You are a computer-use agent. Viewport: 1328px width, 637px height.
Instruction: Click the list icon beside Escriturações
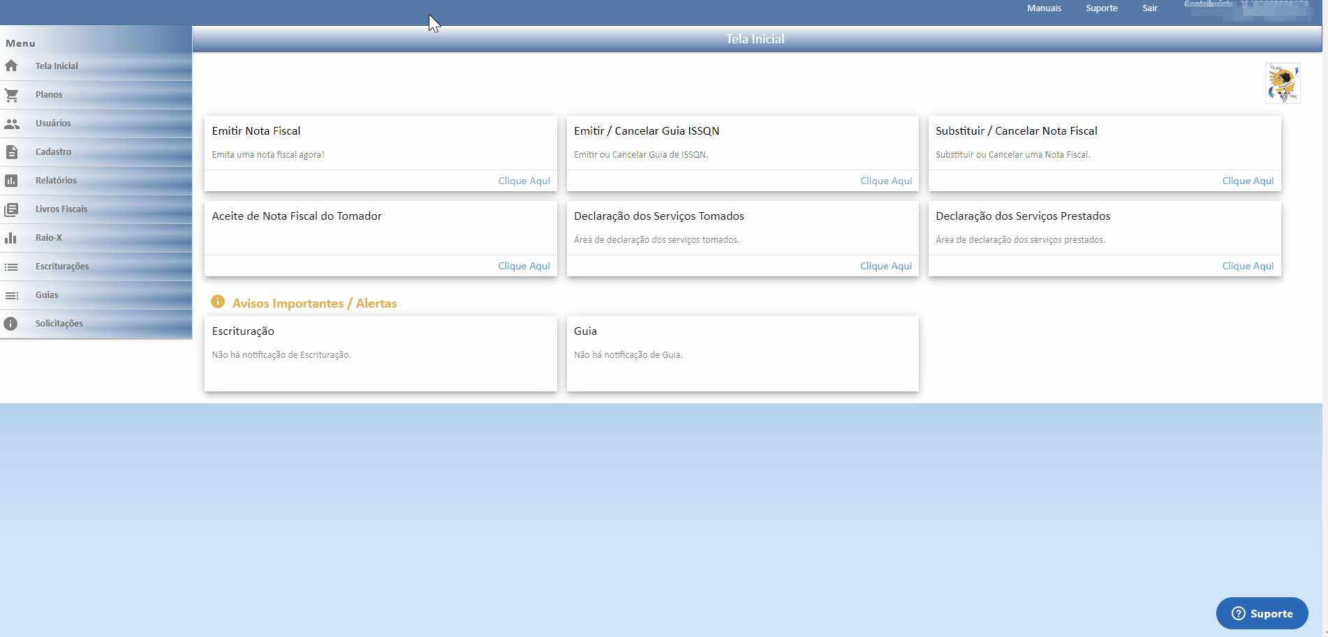(11, 267)
